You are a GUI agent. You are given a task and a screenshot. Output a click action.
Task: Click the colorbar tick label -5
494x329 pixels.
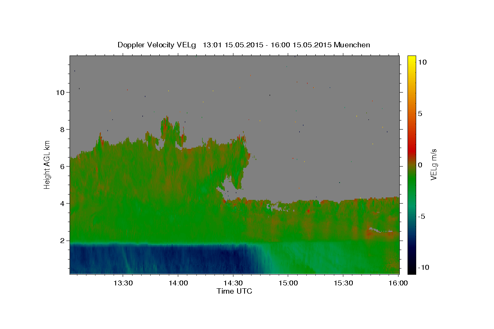click(422, 216)
